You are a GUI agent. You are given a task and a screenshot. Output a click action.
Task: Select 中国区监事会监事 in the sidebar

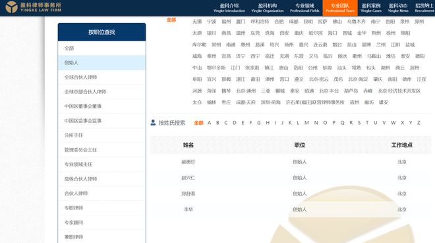click(x=101, y=121)
